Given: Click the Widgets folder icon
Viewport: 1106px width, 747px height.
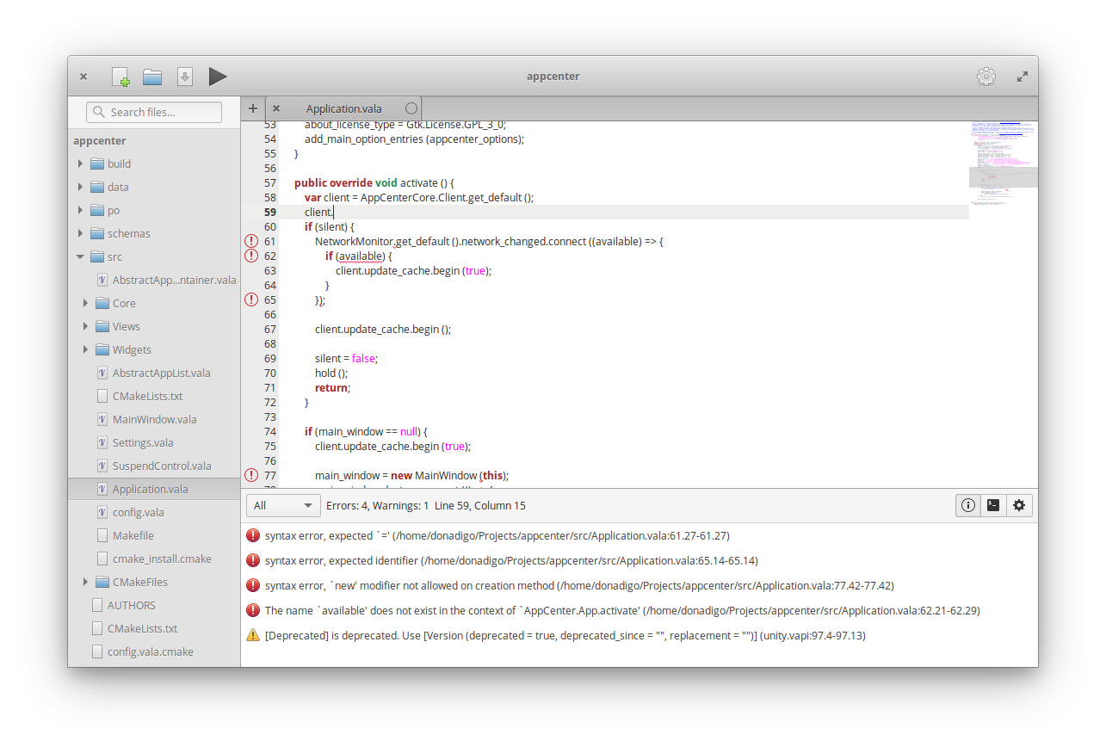Looking at the screenshot, I should coord(102,349).
